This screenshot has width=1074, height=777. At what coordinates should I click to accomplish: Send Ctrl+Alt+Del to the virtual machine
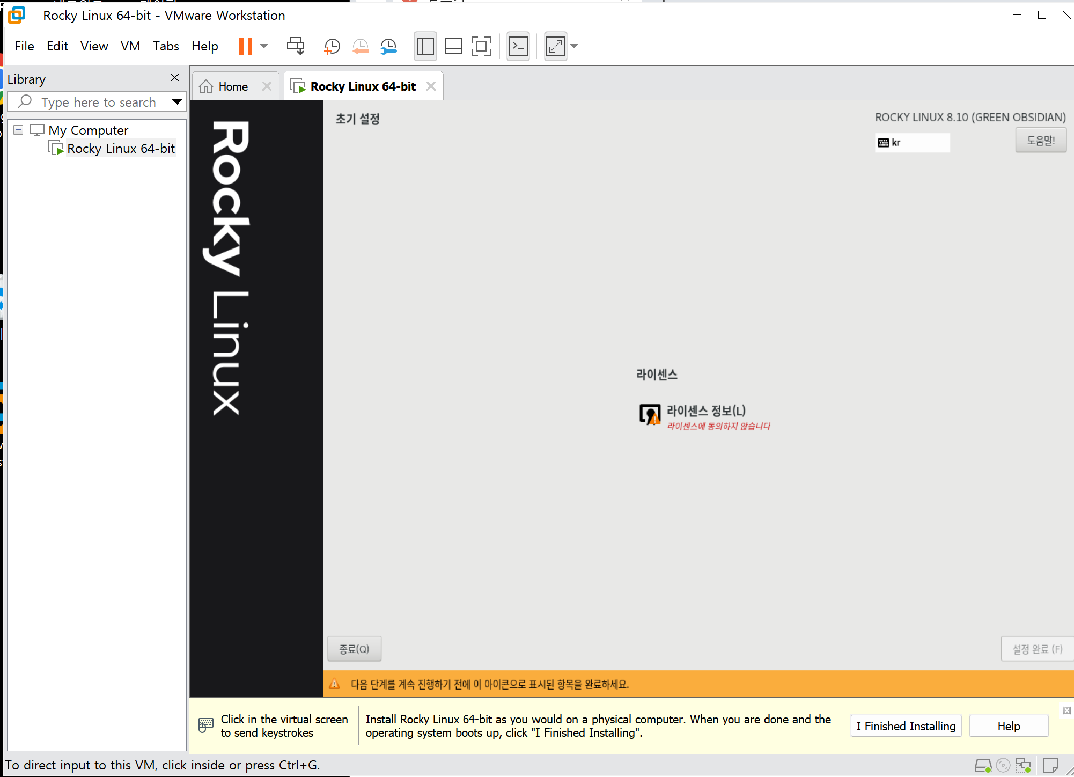tap(296, 46)
